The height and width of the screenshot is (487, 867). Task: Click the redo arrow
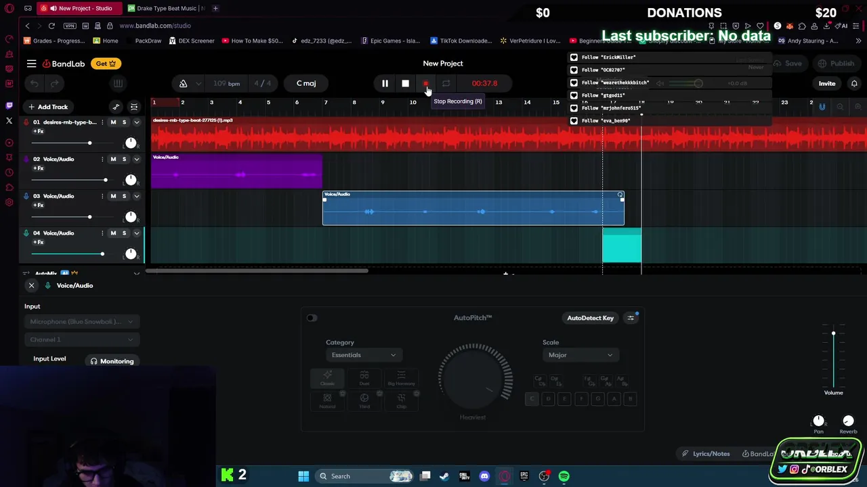click(54, 83)
